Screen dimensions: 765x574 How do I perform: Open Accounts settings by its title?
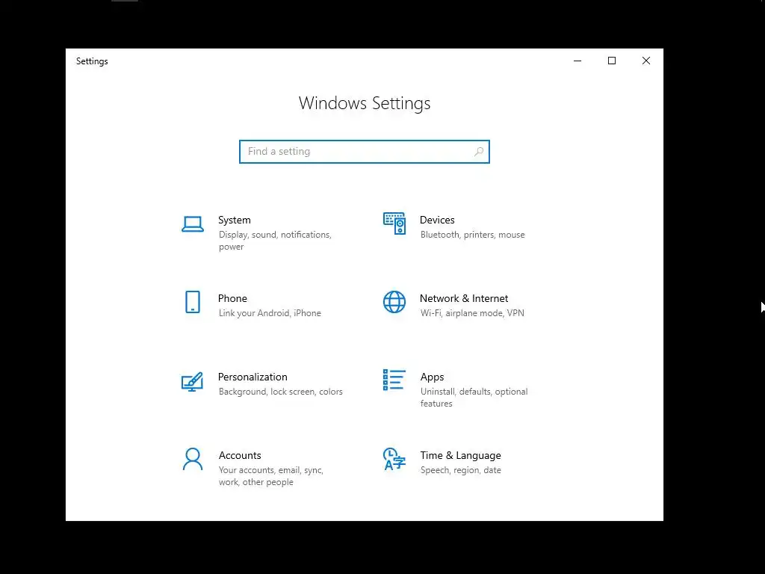click(x=240, y=455)
